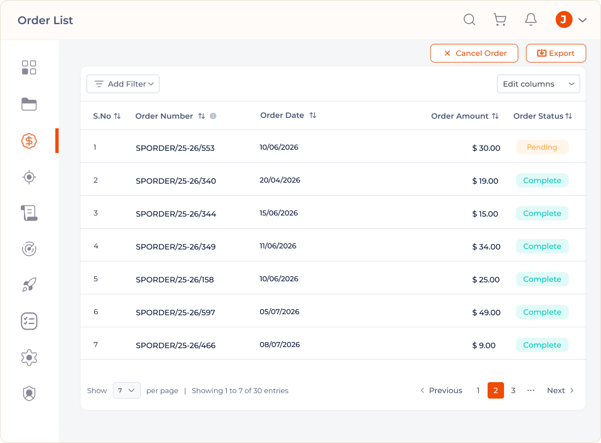Expand the profile menu chevron
Image resolution: width=601 pixels, height=443 pixels.
pos(582,20)
